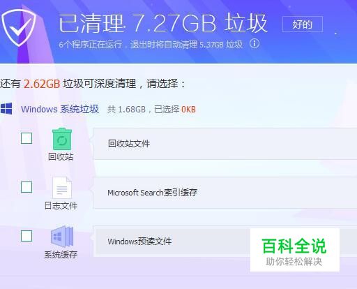Click the shield checkmark logo icon
The image size is (357, 289).
[x=19, y=27]
